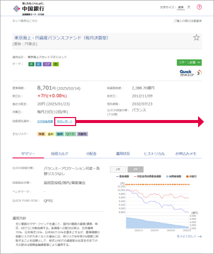The width and height of the screenshot is (214, 254).
Task: Add fund to favorites with star icon
Action: coord(196,38)
